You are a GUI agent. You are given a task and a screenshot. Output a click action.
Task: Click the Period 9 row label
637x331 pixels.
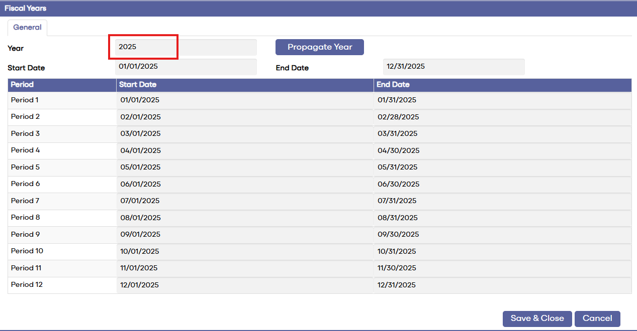[25, 234]
